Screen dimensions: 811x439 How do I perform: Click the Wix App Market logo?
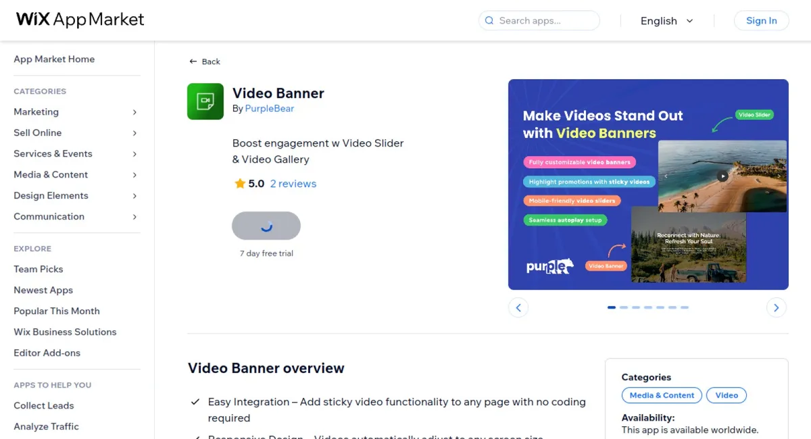(80, 20)
